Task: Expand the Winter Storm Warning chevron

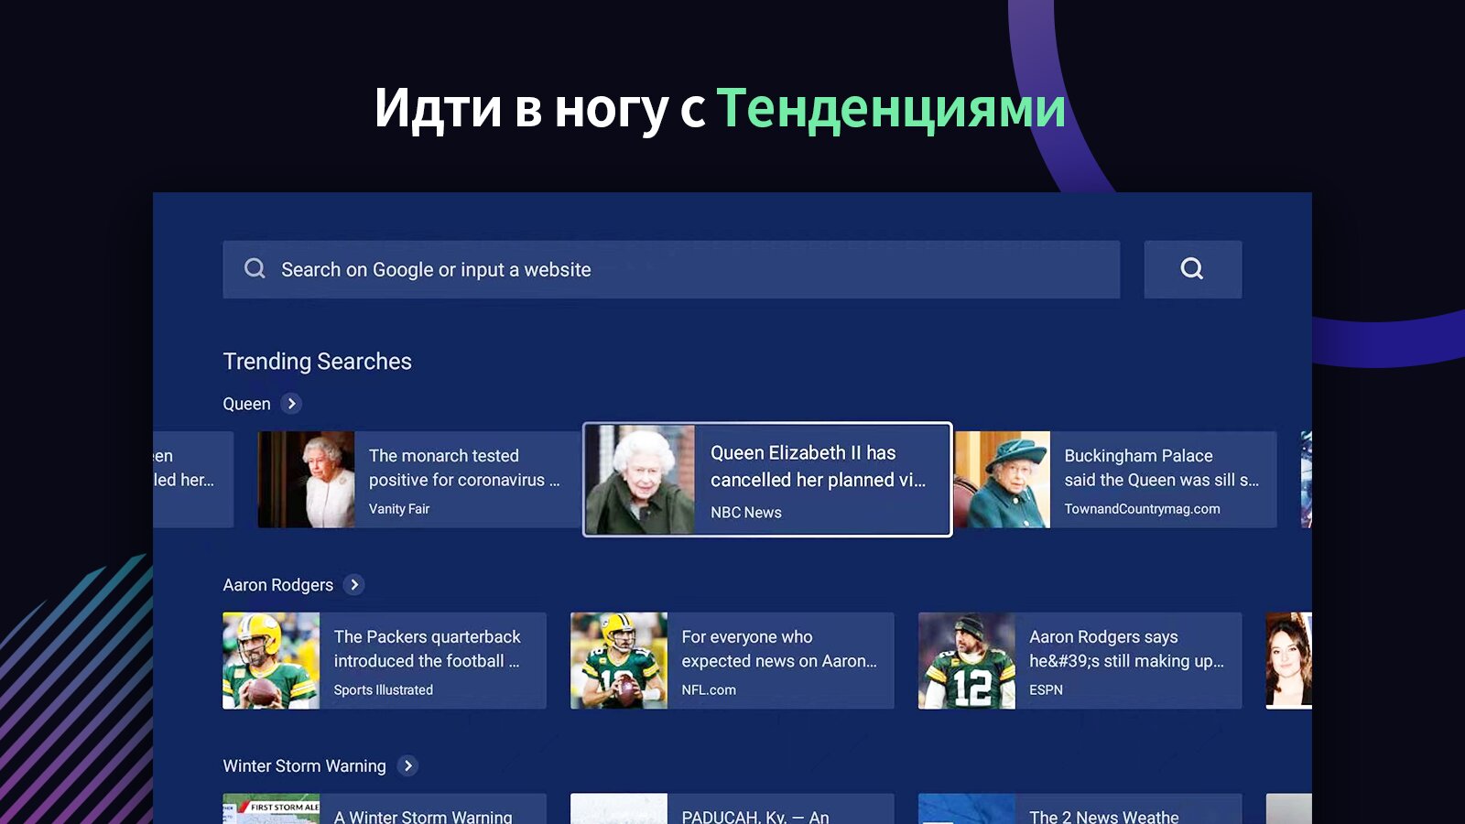Action: click(407, 765)
